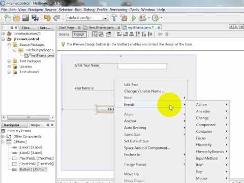Switch to the Start Page tab
The height and width of the screenshot is (183, 244).
(67, 27)
